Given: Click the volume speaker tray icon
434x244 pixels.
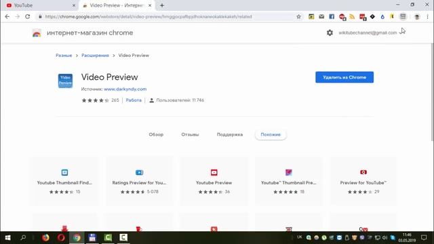Looking at the screenshot, I should pos(384,238).
